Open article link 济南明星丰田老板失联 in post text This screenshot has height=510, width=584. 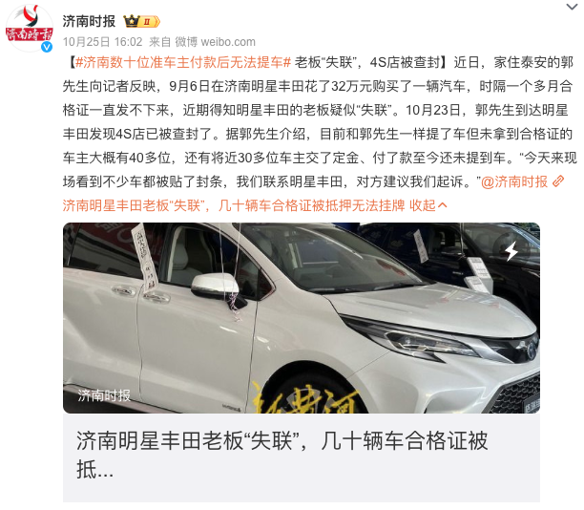tap(234, 205)
